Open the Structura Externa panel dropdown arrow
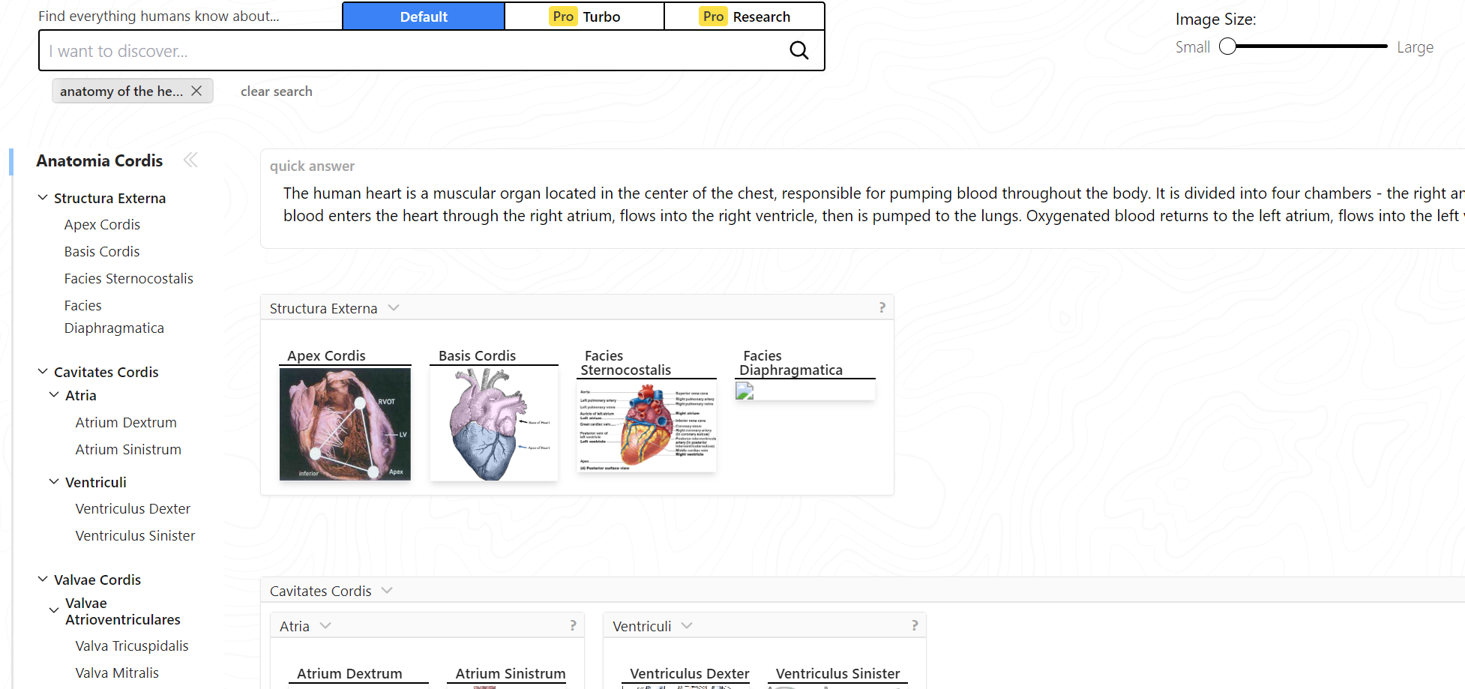Image resolution: width=1465 pixels, height=689 pixels. pyautogui.click(x=394, y=308)
